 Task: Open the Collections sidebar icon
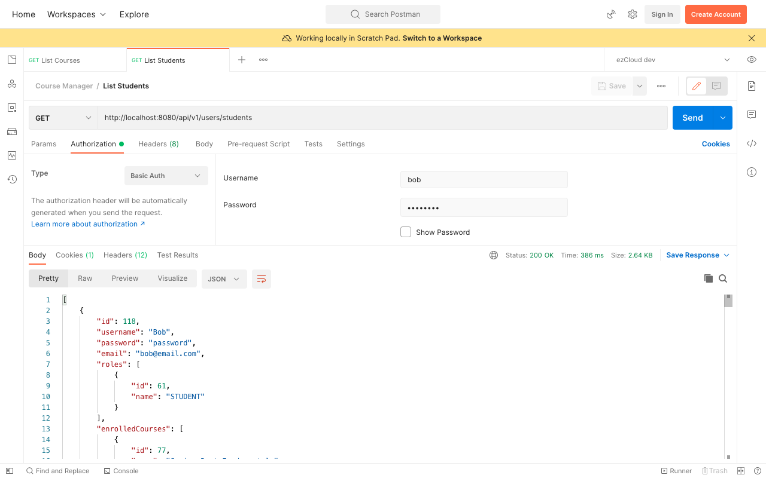(x=12, y=60)
